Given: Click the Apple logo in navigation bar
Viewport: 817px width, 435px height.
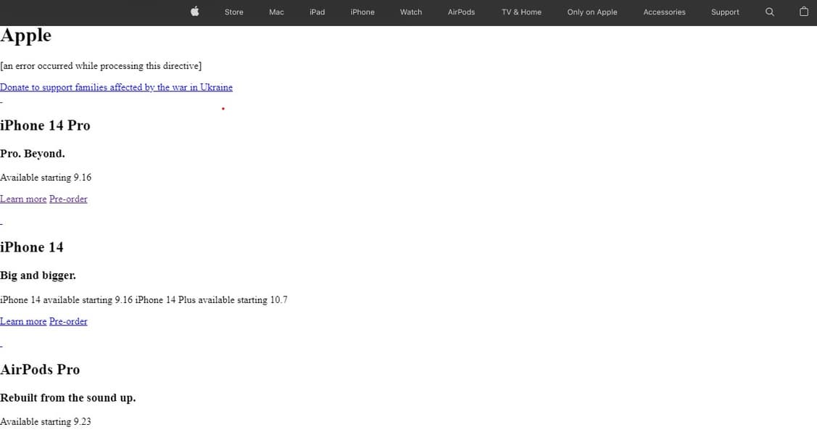Looking at the screenshot, I should [x=195, y=12].
